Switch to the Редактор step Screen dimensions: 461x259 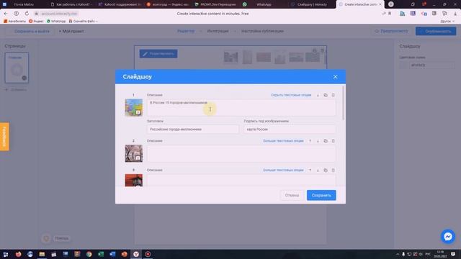[186, 31]
